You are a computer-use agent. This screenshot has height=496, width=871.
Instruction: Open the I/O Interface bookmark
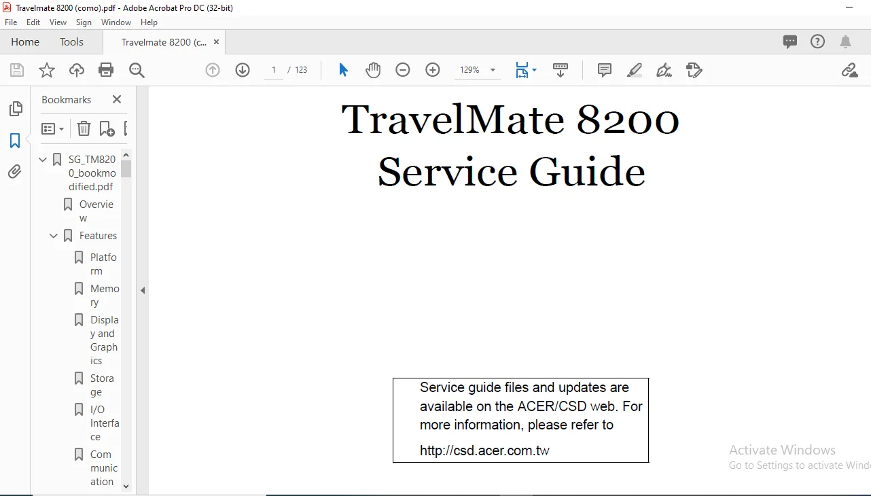(105, 423)
